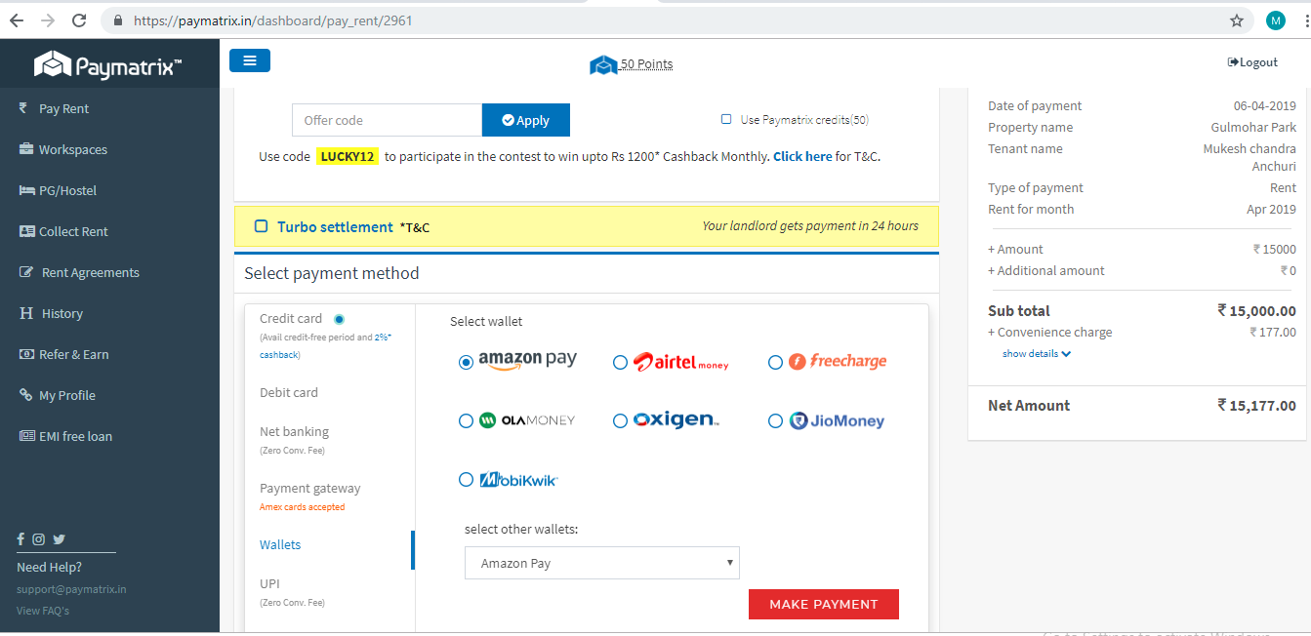Open the Turbo settlement T&C link

click(x=415, y=227)
